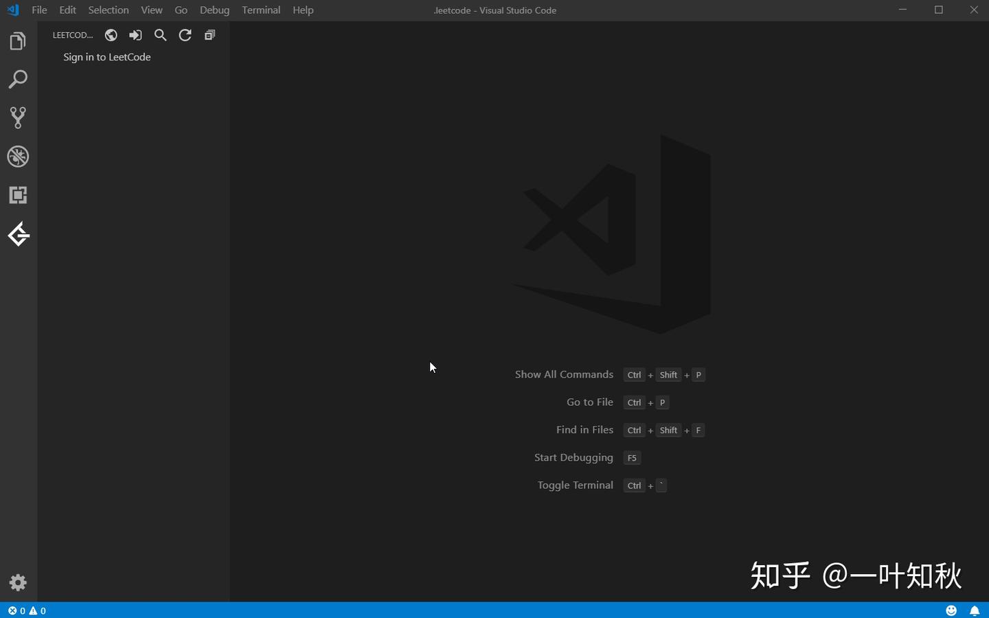Click Sign in to LeetCode
This screenshot has width=989, height=618.
click(107, 57)
